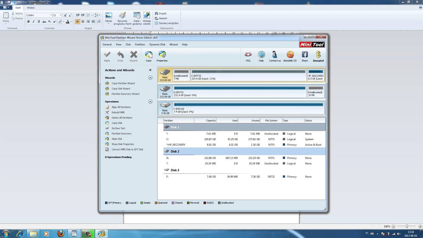Adjust the WordPad zoom slider handle

pos(406,226)
